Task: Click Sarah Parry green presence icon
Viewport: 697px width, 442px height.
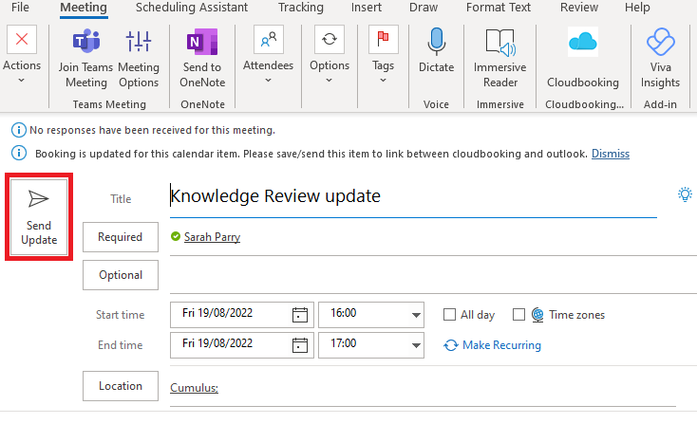Action: click(x=176, y=236)
